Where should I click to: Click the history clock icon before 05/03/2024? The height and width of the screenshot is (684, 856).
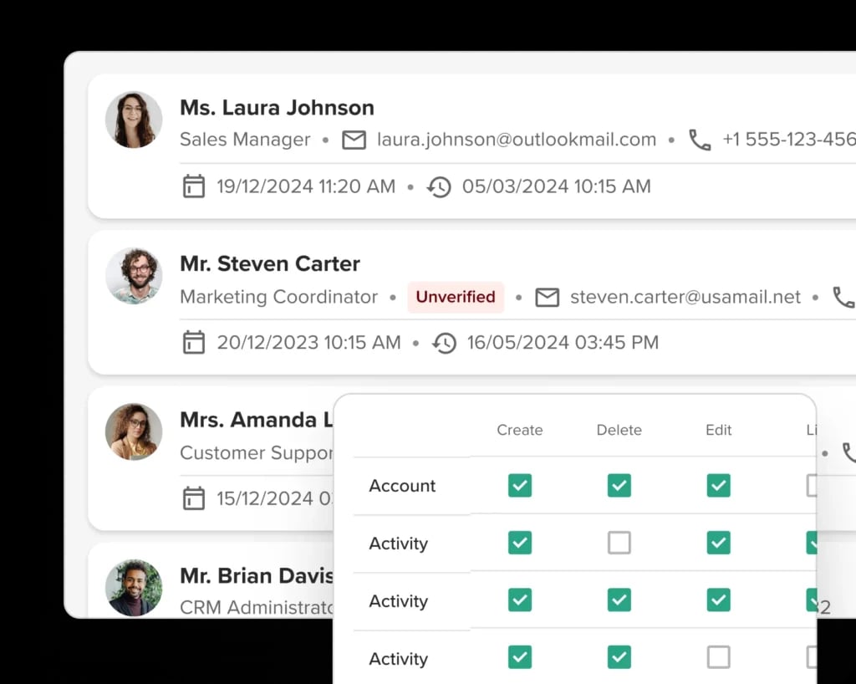pyautogui.click(x=439, y=186)
